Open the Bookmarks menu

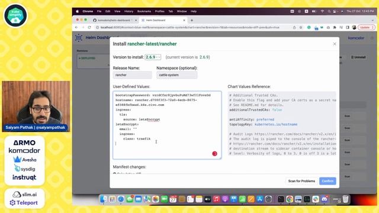click(144, 11)
